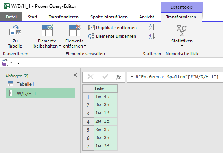The width and height of the screenshot is (223, 153).
Task: Click row number 6
Action: click(88, 138)
